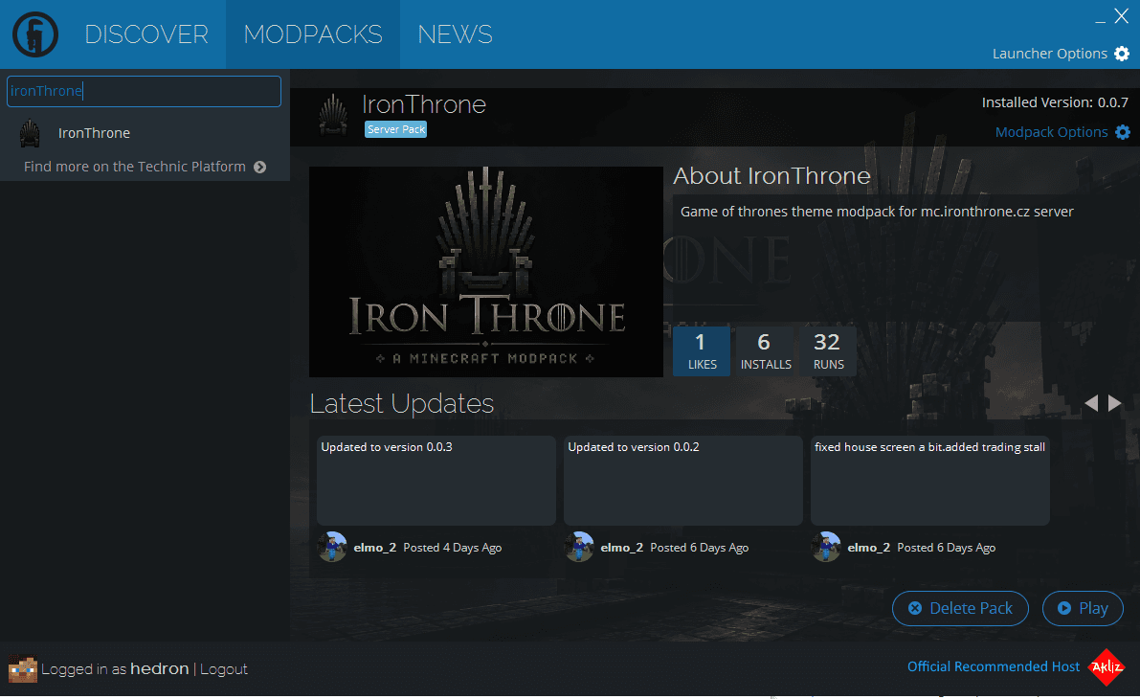Show next updates with right arrow
This screenshot has height=699, width=1140.
(1114, 403)
